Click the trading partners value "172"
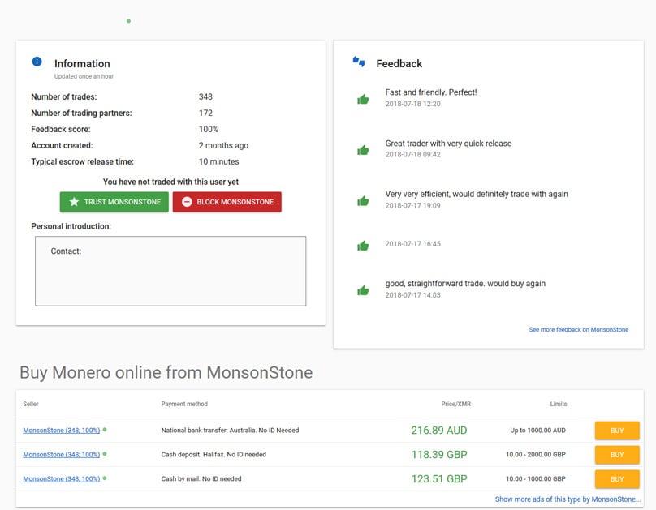 point(206,113)
